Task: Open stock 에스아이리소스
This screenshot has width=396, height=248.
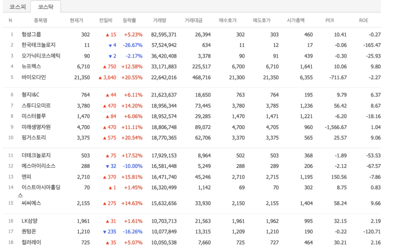Action: 39,166
